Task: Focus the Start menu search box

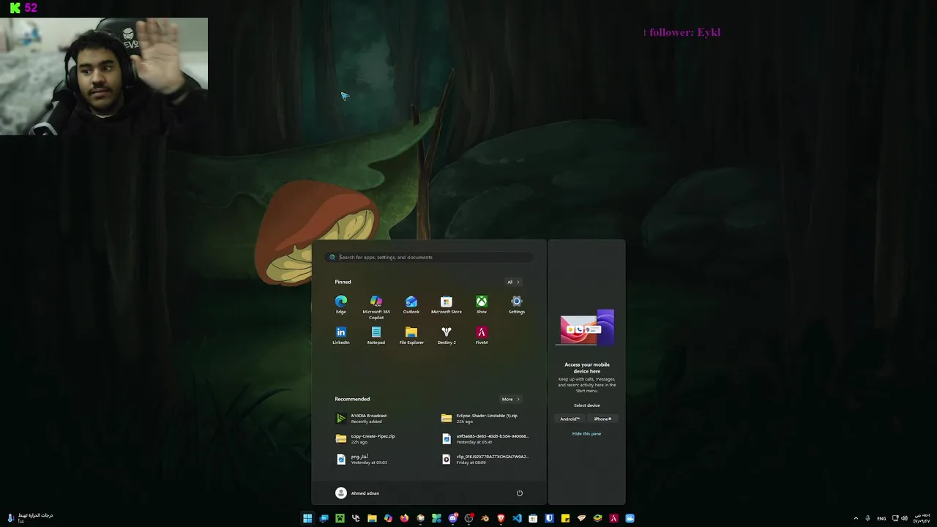Action: (429, 257)
